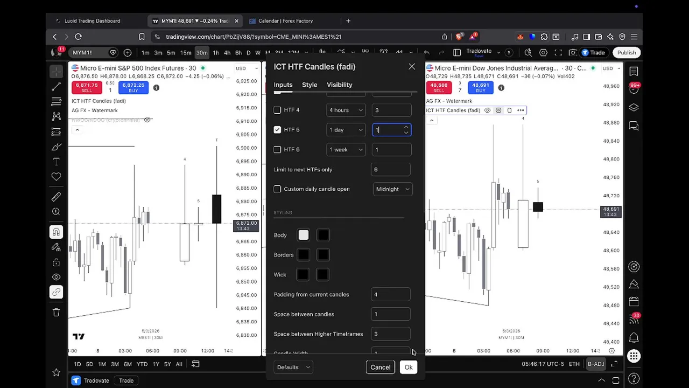Click the Cancel button

tap(380, 367)
